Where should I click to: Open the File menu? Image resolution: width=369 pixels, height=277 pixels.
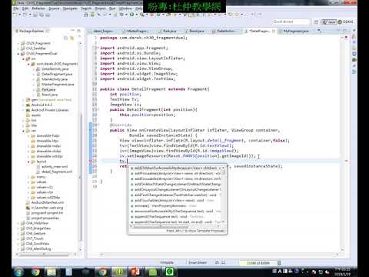pyautogui.click(x=16, y=8)
